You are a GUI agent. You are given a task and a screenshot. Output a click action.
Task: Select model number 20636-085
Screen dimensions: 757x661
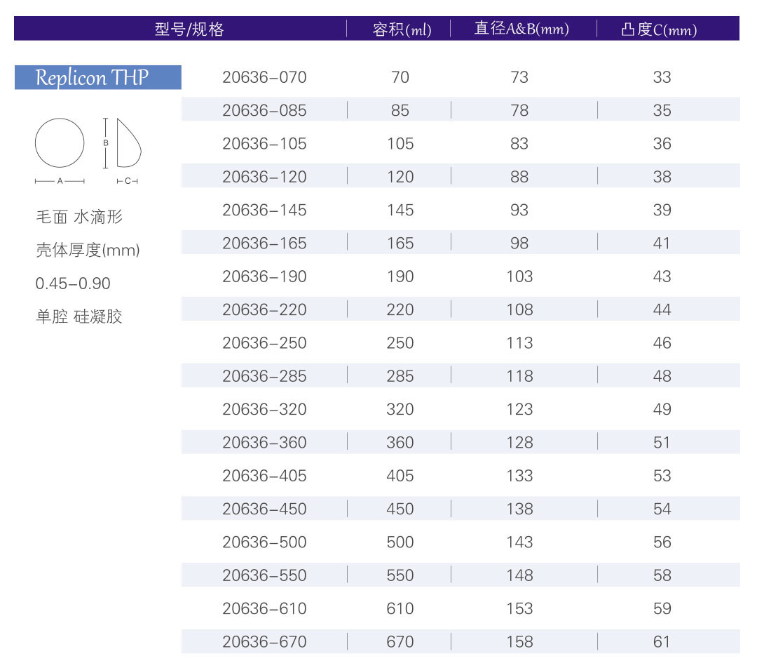(x=264, y=110)
